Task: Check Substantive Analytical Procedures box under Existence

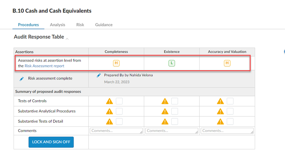Action: pyautogui.click(x=175, y=111)
